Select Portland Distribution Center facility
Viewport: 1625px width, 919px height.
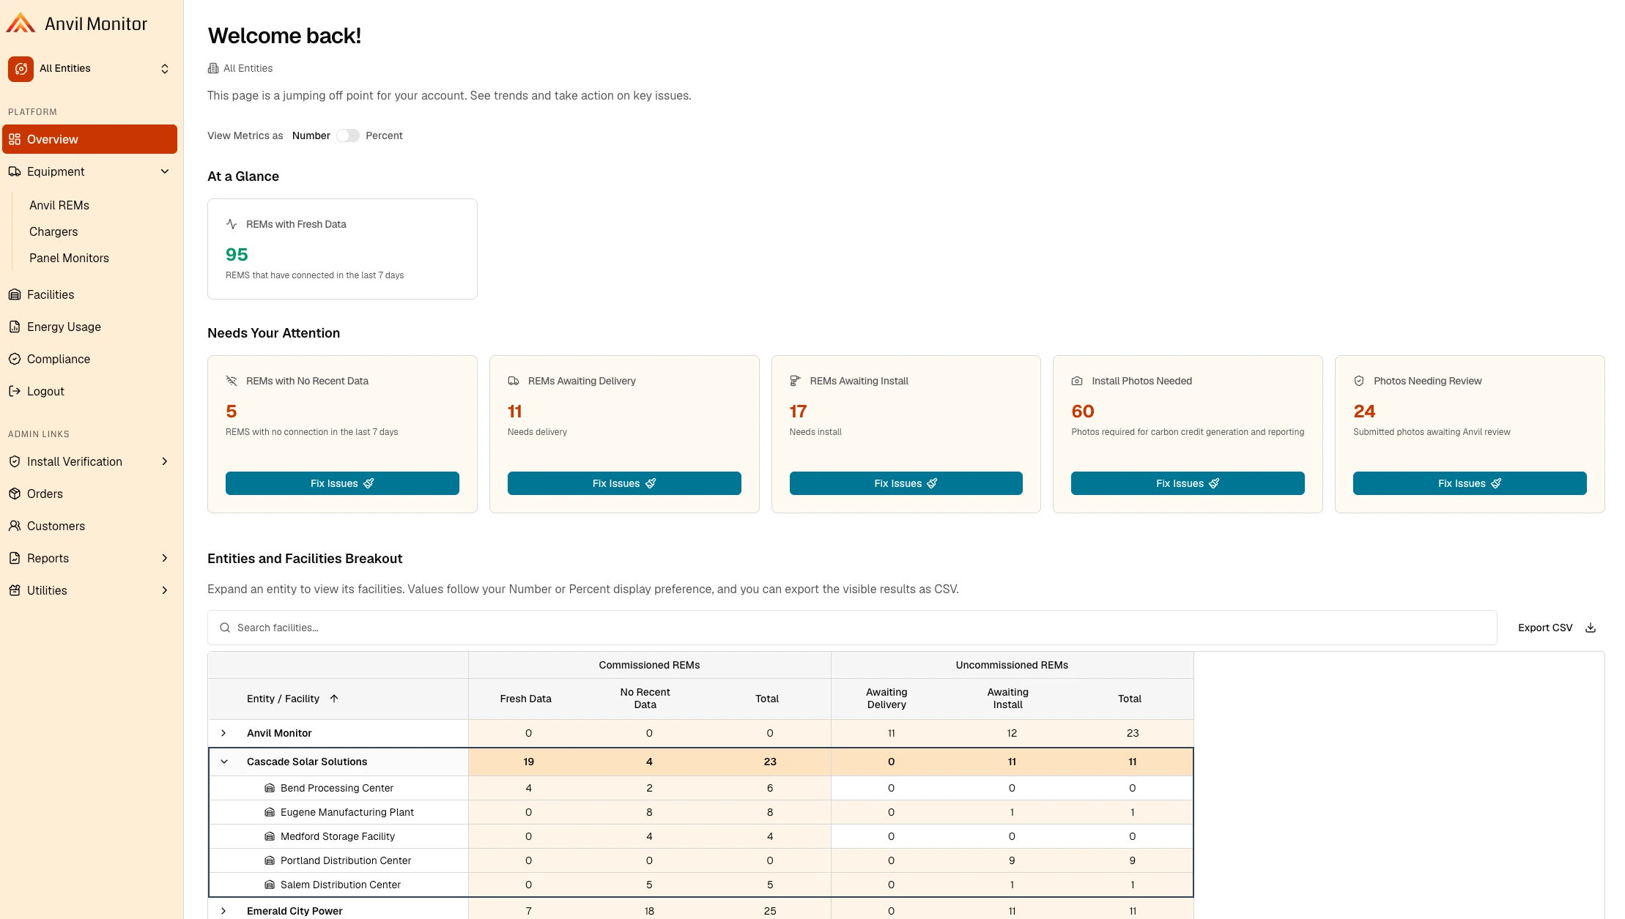(346, 860)
